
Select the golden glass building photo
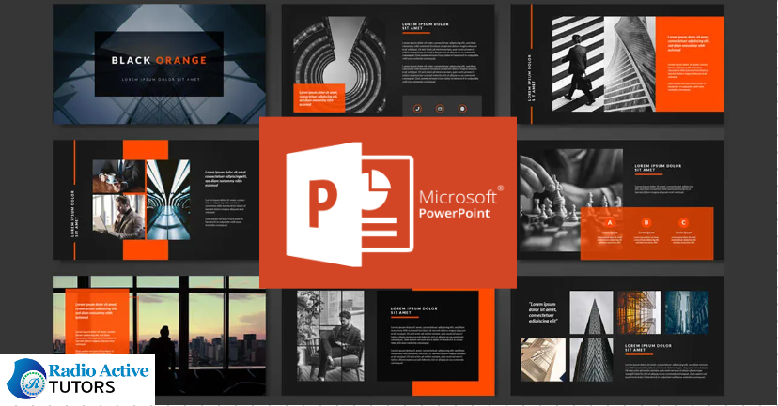click(x=639, y=312)
